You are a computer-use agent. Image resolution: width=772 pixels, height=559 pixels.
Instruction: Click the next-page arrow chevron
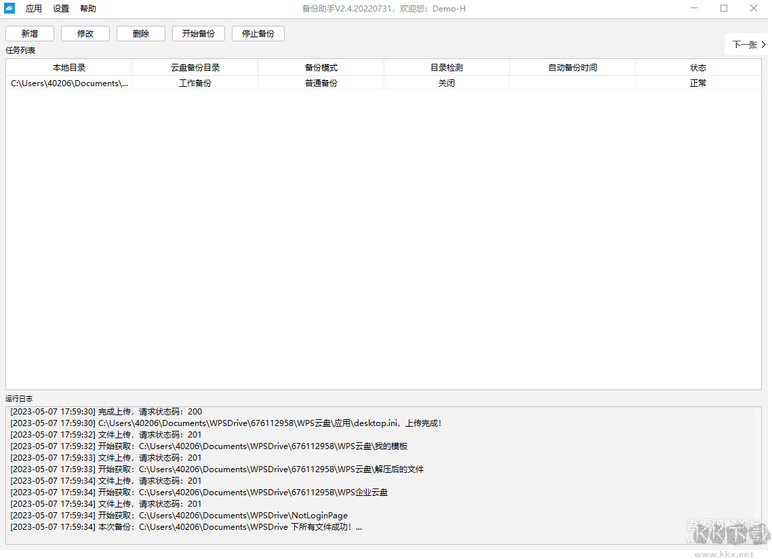pos(763,44)
